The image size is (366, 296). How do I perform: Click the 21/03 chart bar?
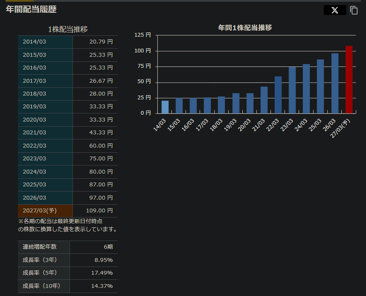click(x=264, y=100)
